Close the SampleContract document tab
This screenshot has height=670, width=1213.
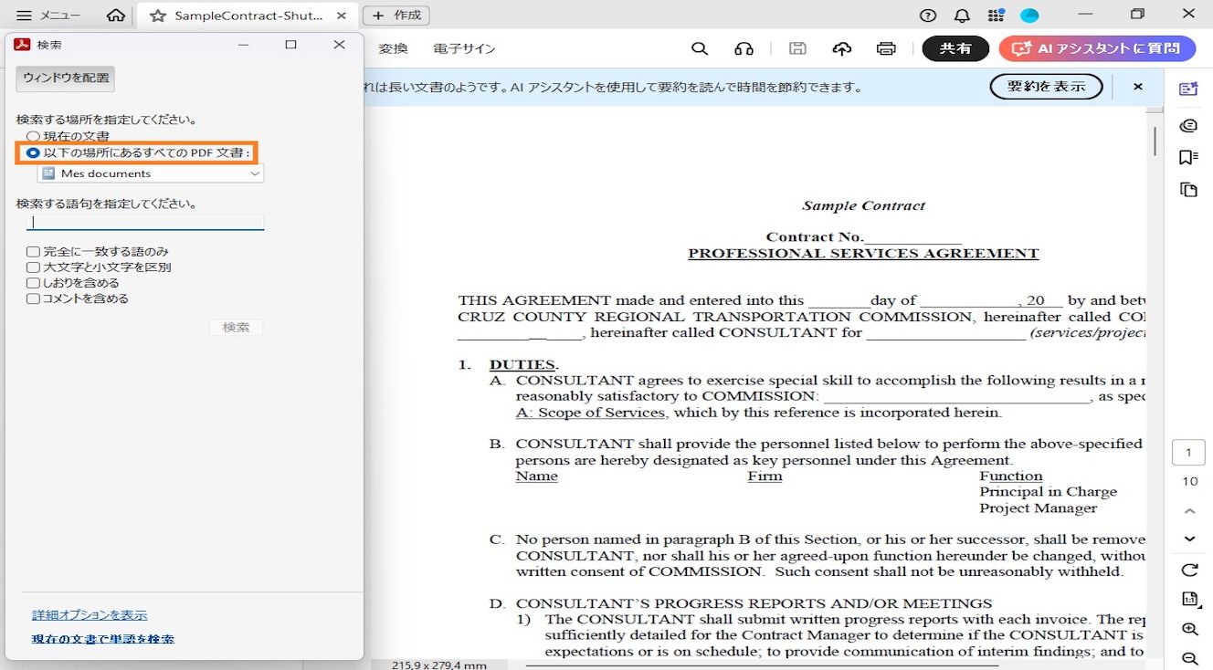pyautogui.click(x=341, y=16)
